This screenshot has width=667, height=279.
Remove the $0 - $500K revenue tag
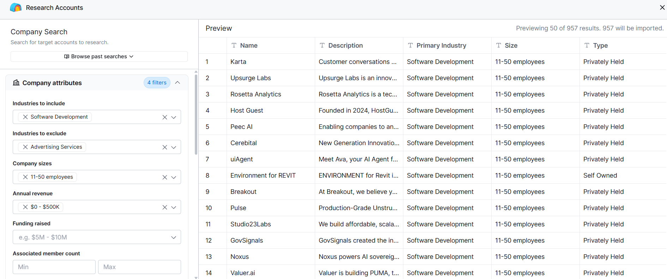25,207
